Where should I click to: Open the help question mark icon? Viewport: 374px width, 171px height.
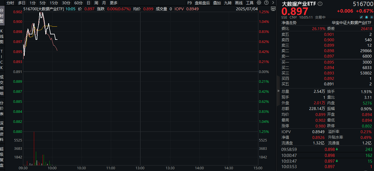point(266,3)
